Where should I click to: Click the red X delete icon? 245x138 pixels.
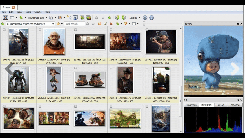pyautogui.click(x=111, y=24)
